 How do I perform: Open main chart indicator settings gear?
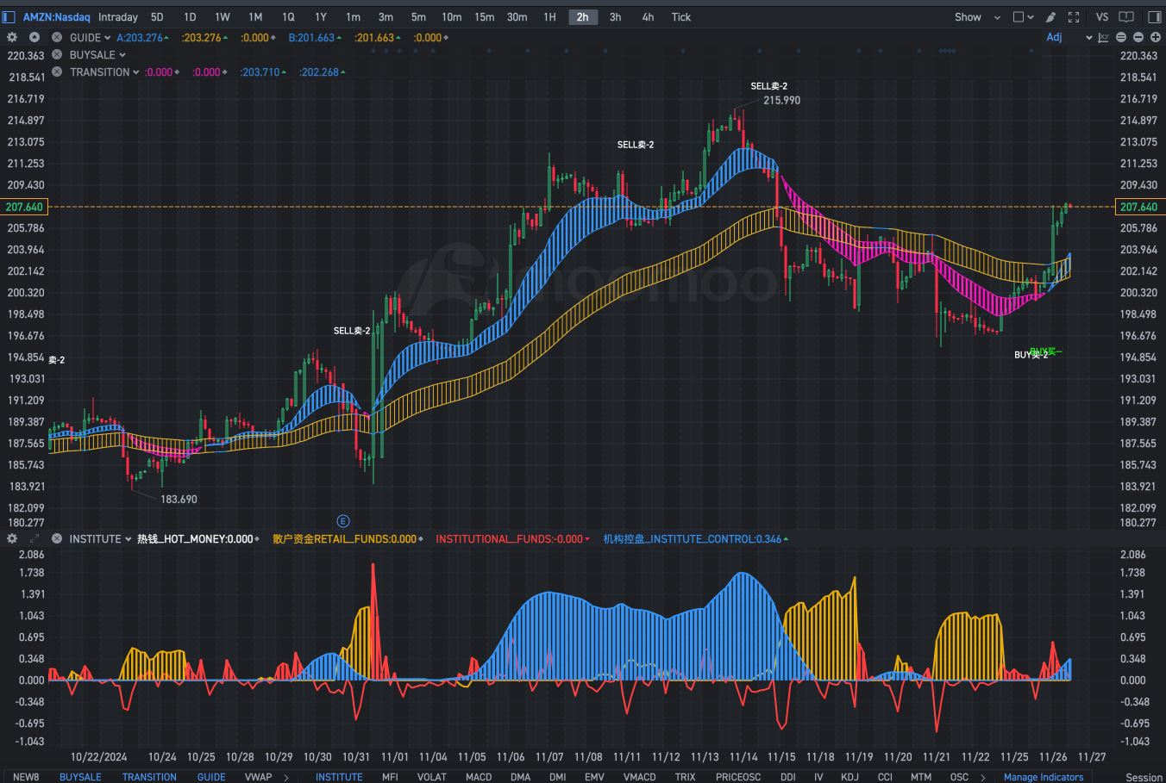12,37
